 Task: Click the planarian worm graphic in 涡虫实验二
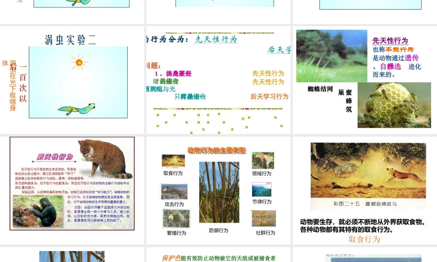[76, 109]
